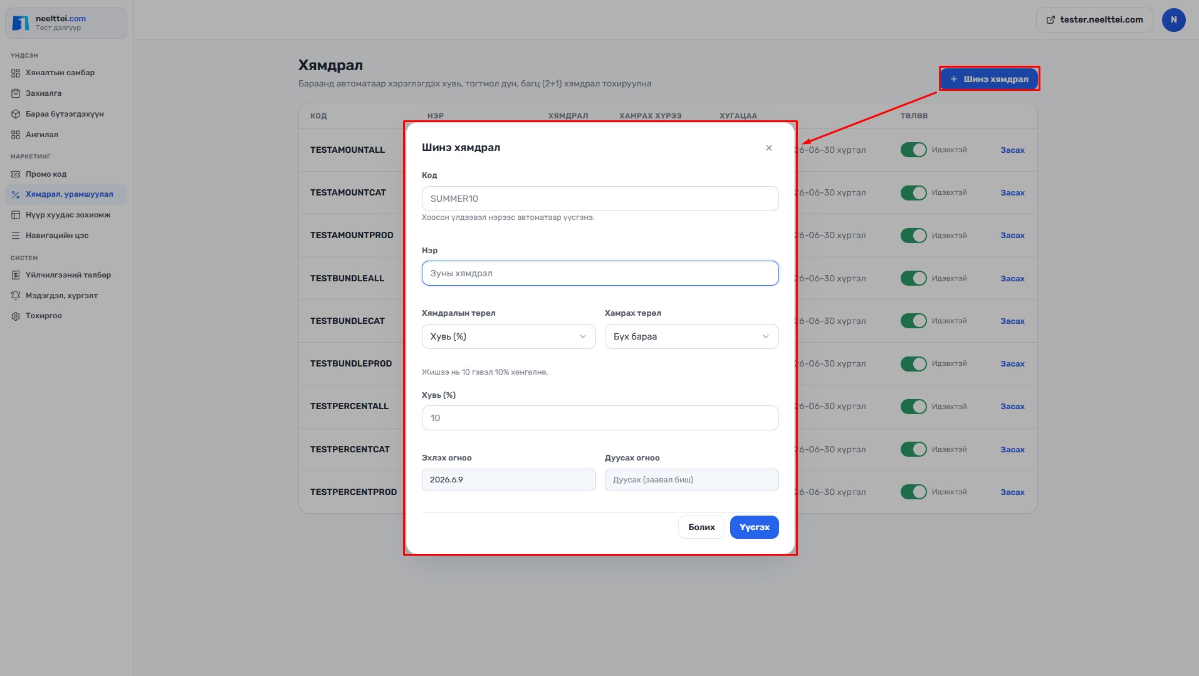Open Хяналтын самбар dashboard icon

16,73
